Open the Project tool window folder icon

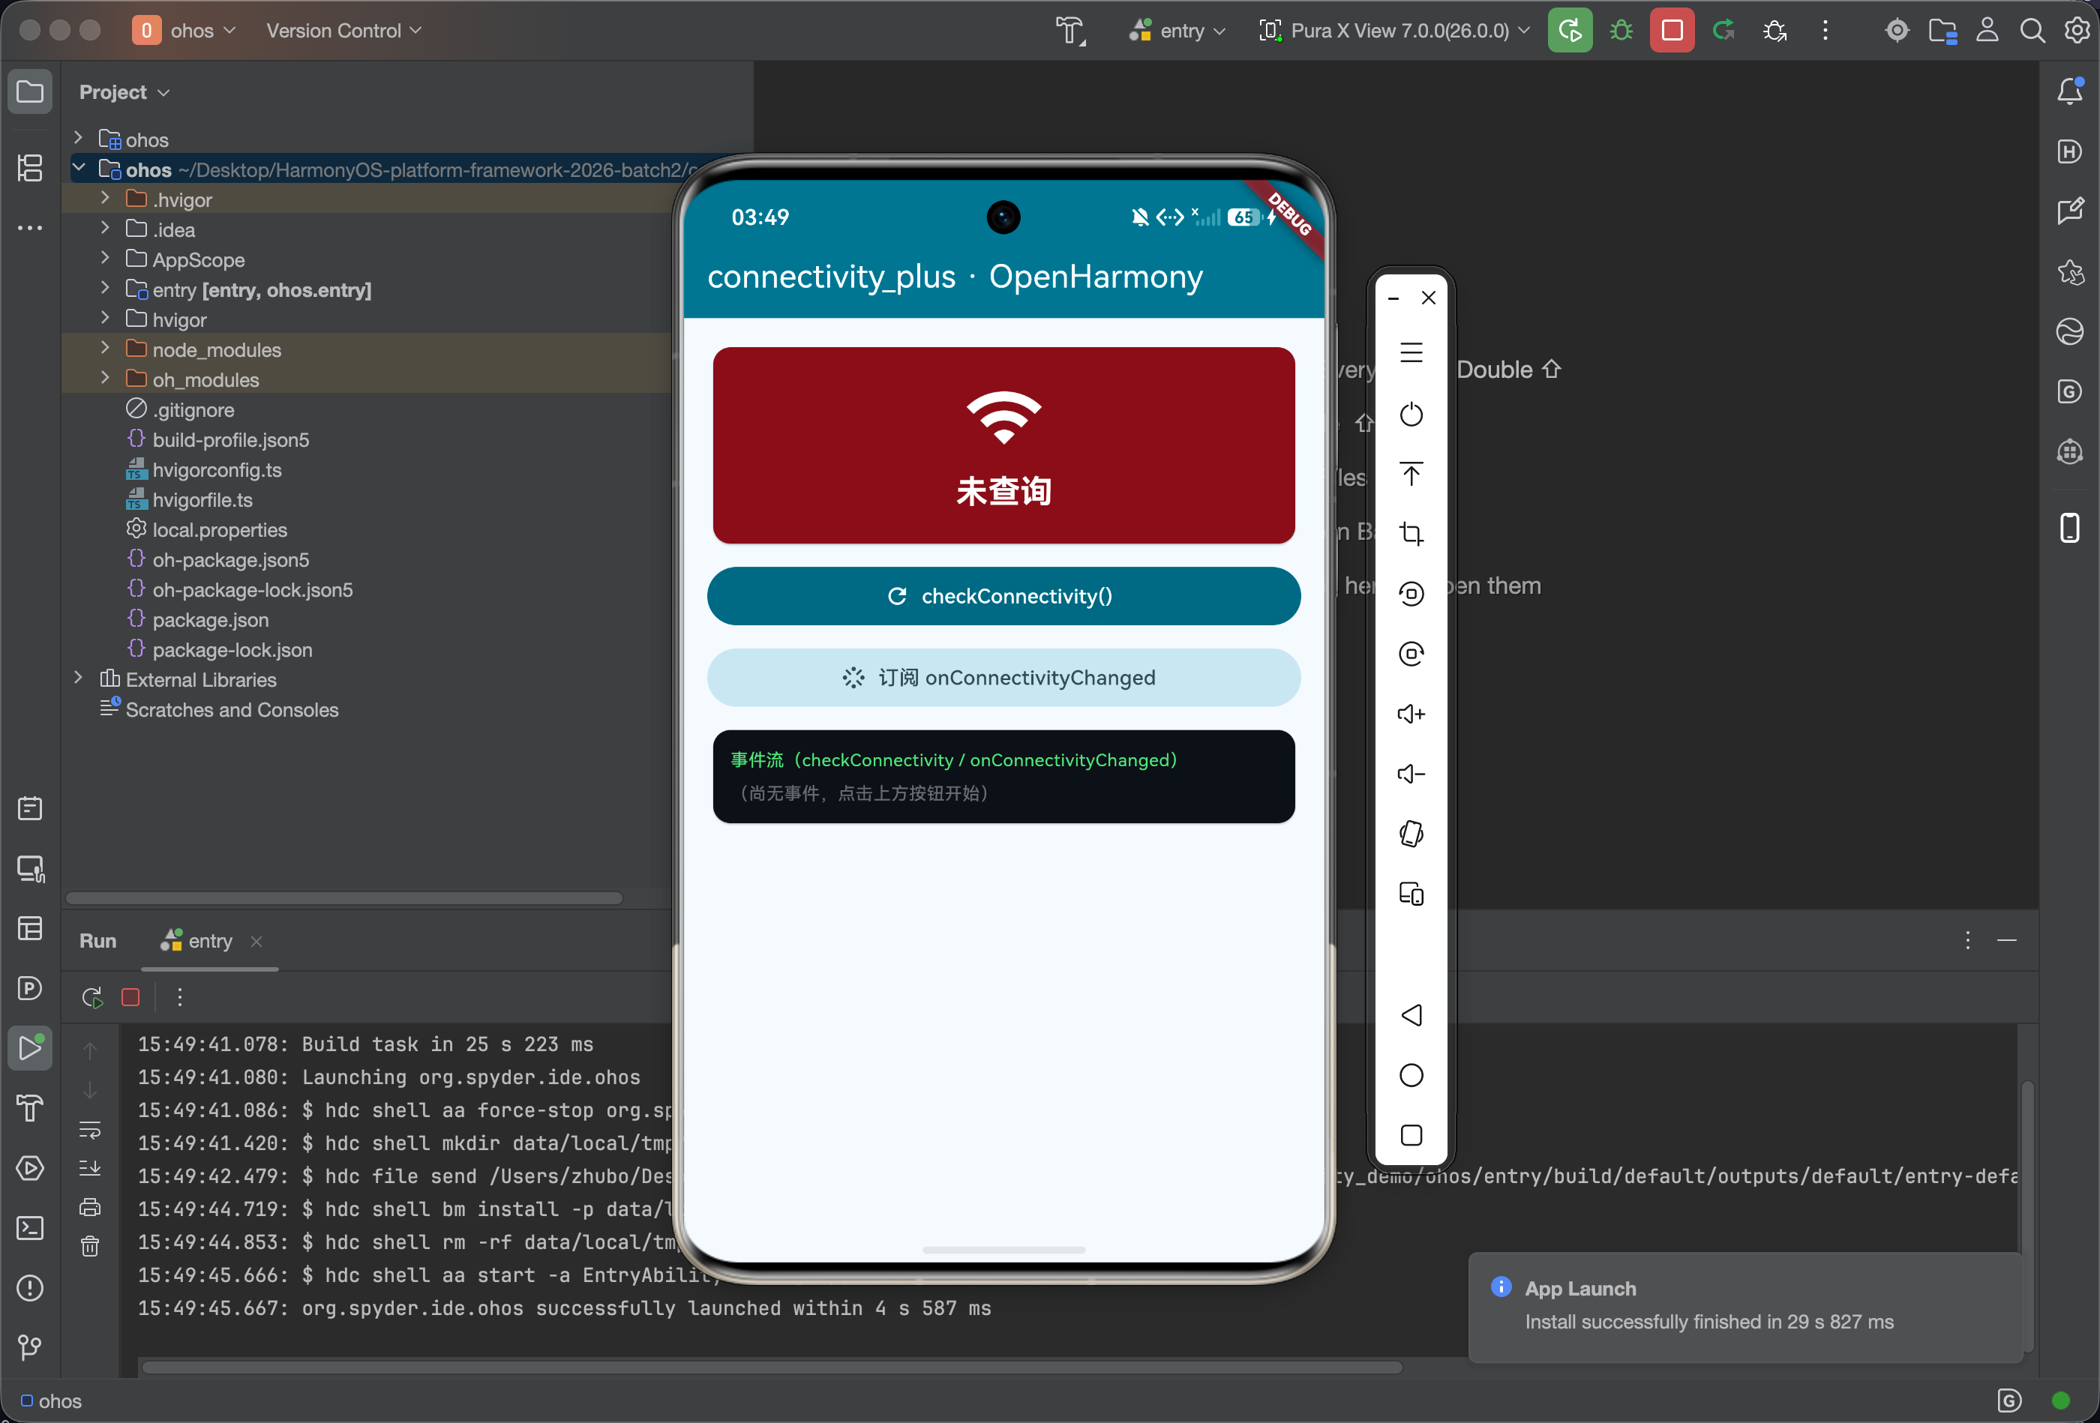pos(30,91)
